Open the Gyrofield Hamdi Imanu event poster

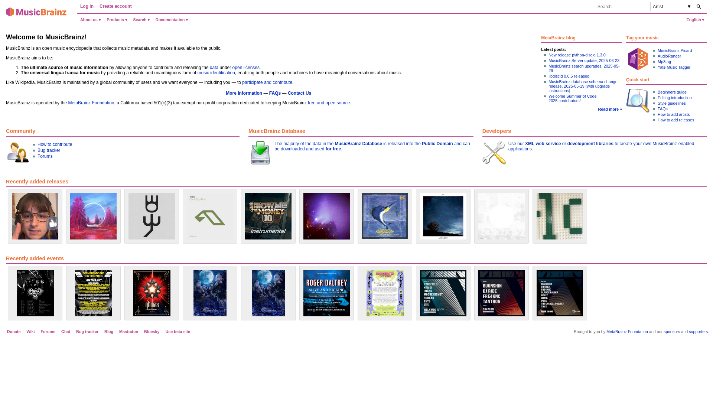(443, 293)
